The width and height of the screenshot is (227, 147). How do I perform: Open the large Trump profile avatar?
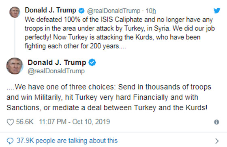coord(15,66)
